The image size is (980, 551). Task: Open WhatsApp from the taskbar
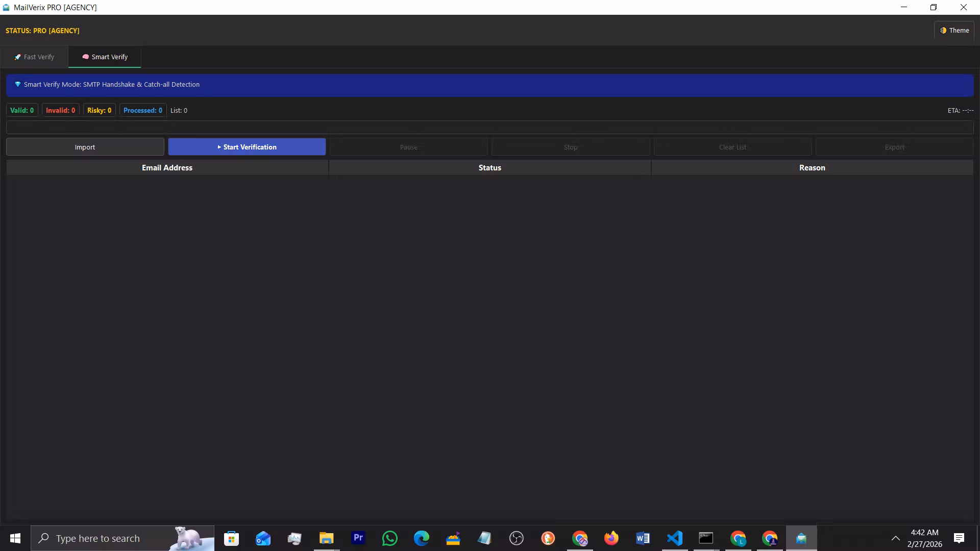click(x=390, y=538)
